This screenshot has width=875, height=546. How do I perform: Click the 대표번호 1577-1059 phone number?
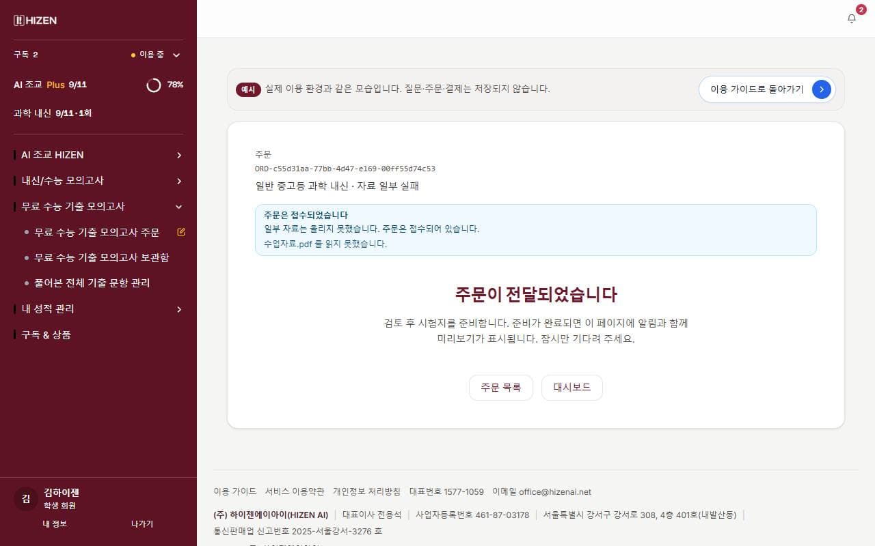(446, 491)
